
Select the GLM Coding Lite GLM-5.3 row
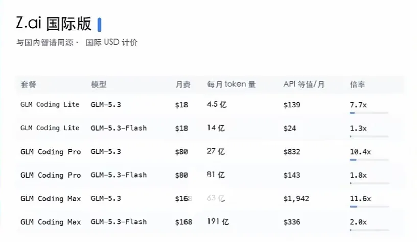click(x=210, y=105)
